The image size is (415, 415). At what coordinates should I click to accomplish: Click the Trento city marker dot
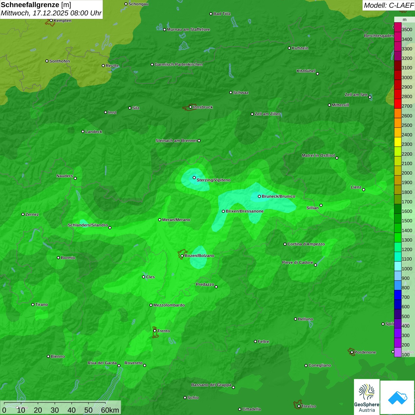pyautogui.click(x=155, y=331)
